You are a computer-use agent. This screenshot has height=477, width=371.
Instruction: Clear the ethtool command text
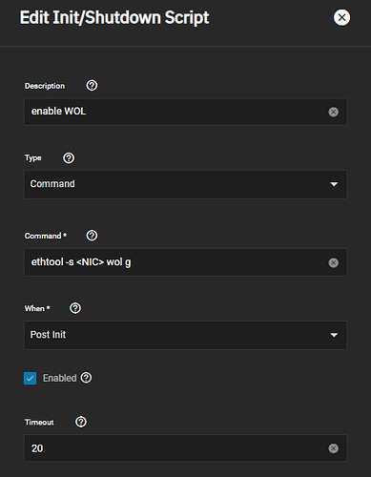tap(333, 262)
